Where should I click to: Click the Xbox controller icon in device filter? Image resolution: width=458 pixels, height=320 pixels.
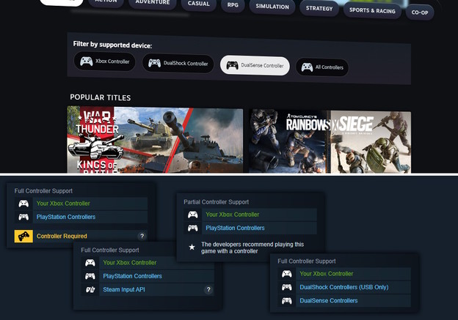(87, 62)
